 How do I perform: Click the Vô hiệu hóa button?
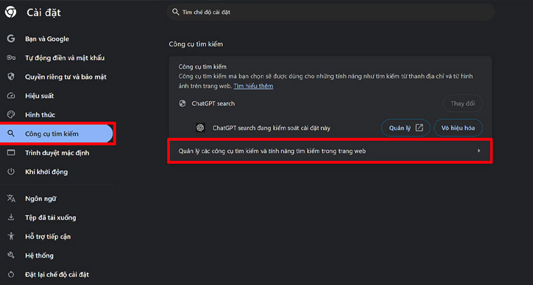coord(458,127)
